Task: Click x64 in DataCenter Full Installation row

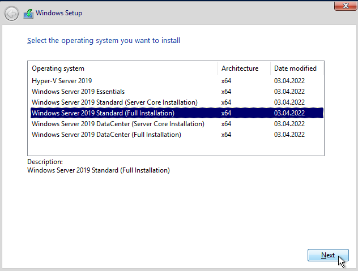Action: point(226,134)
